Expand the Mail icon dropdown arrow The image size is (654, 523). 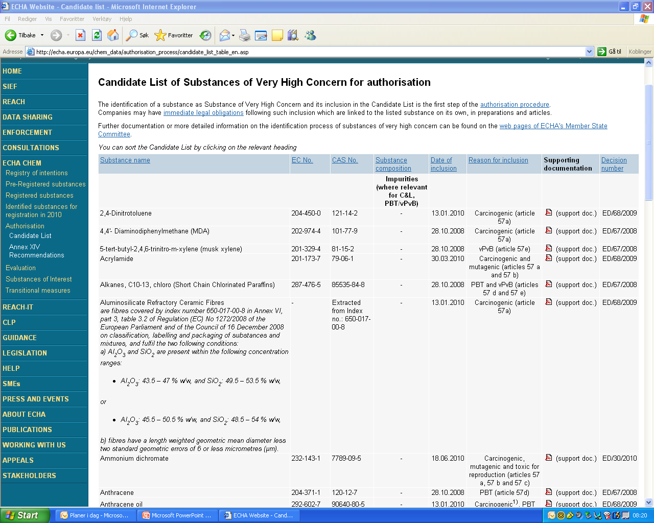click(x=233, y=35)
